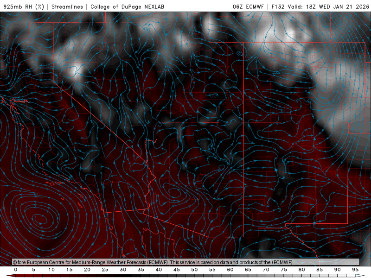Screen dimensions: 371x278
Task: Click the RH scale value 70
Action: [x=266, y=270]
